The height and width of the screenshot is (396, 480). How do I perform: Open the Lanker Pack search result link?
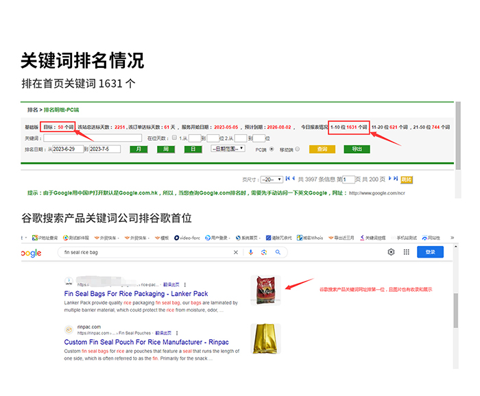[126, 294]
